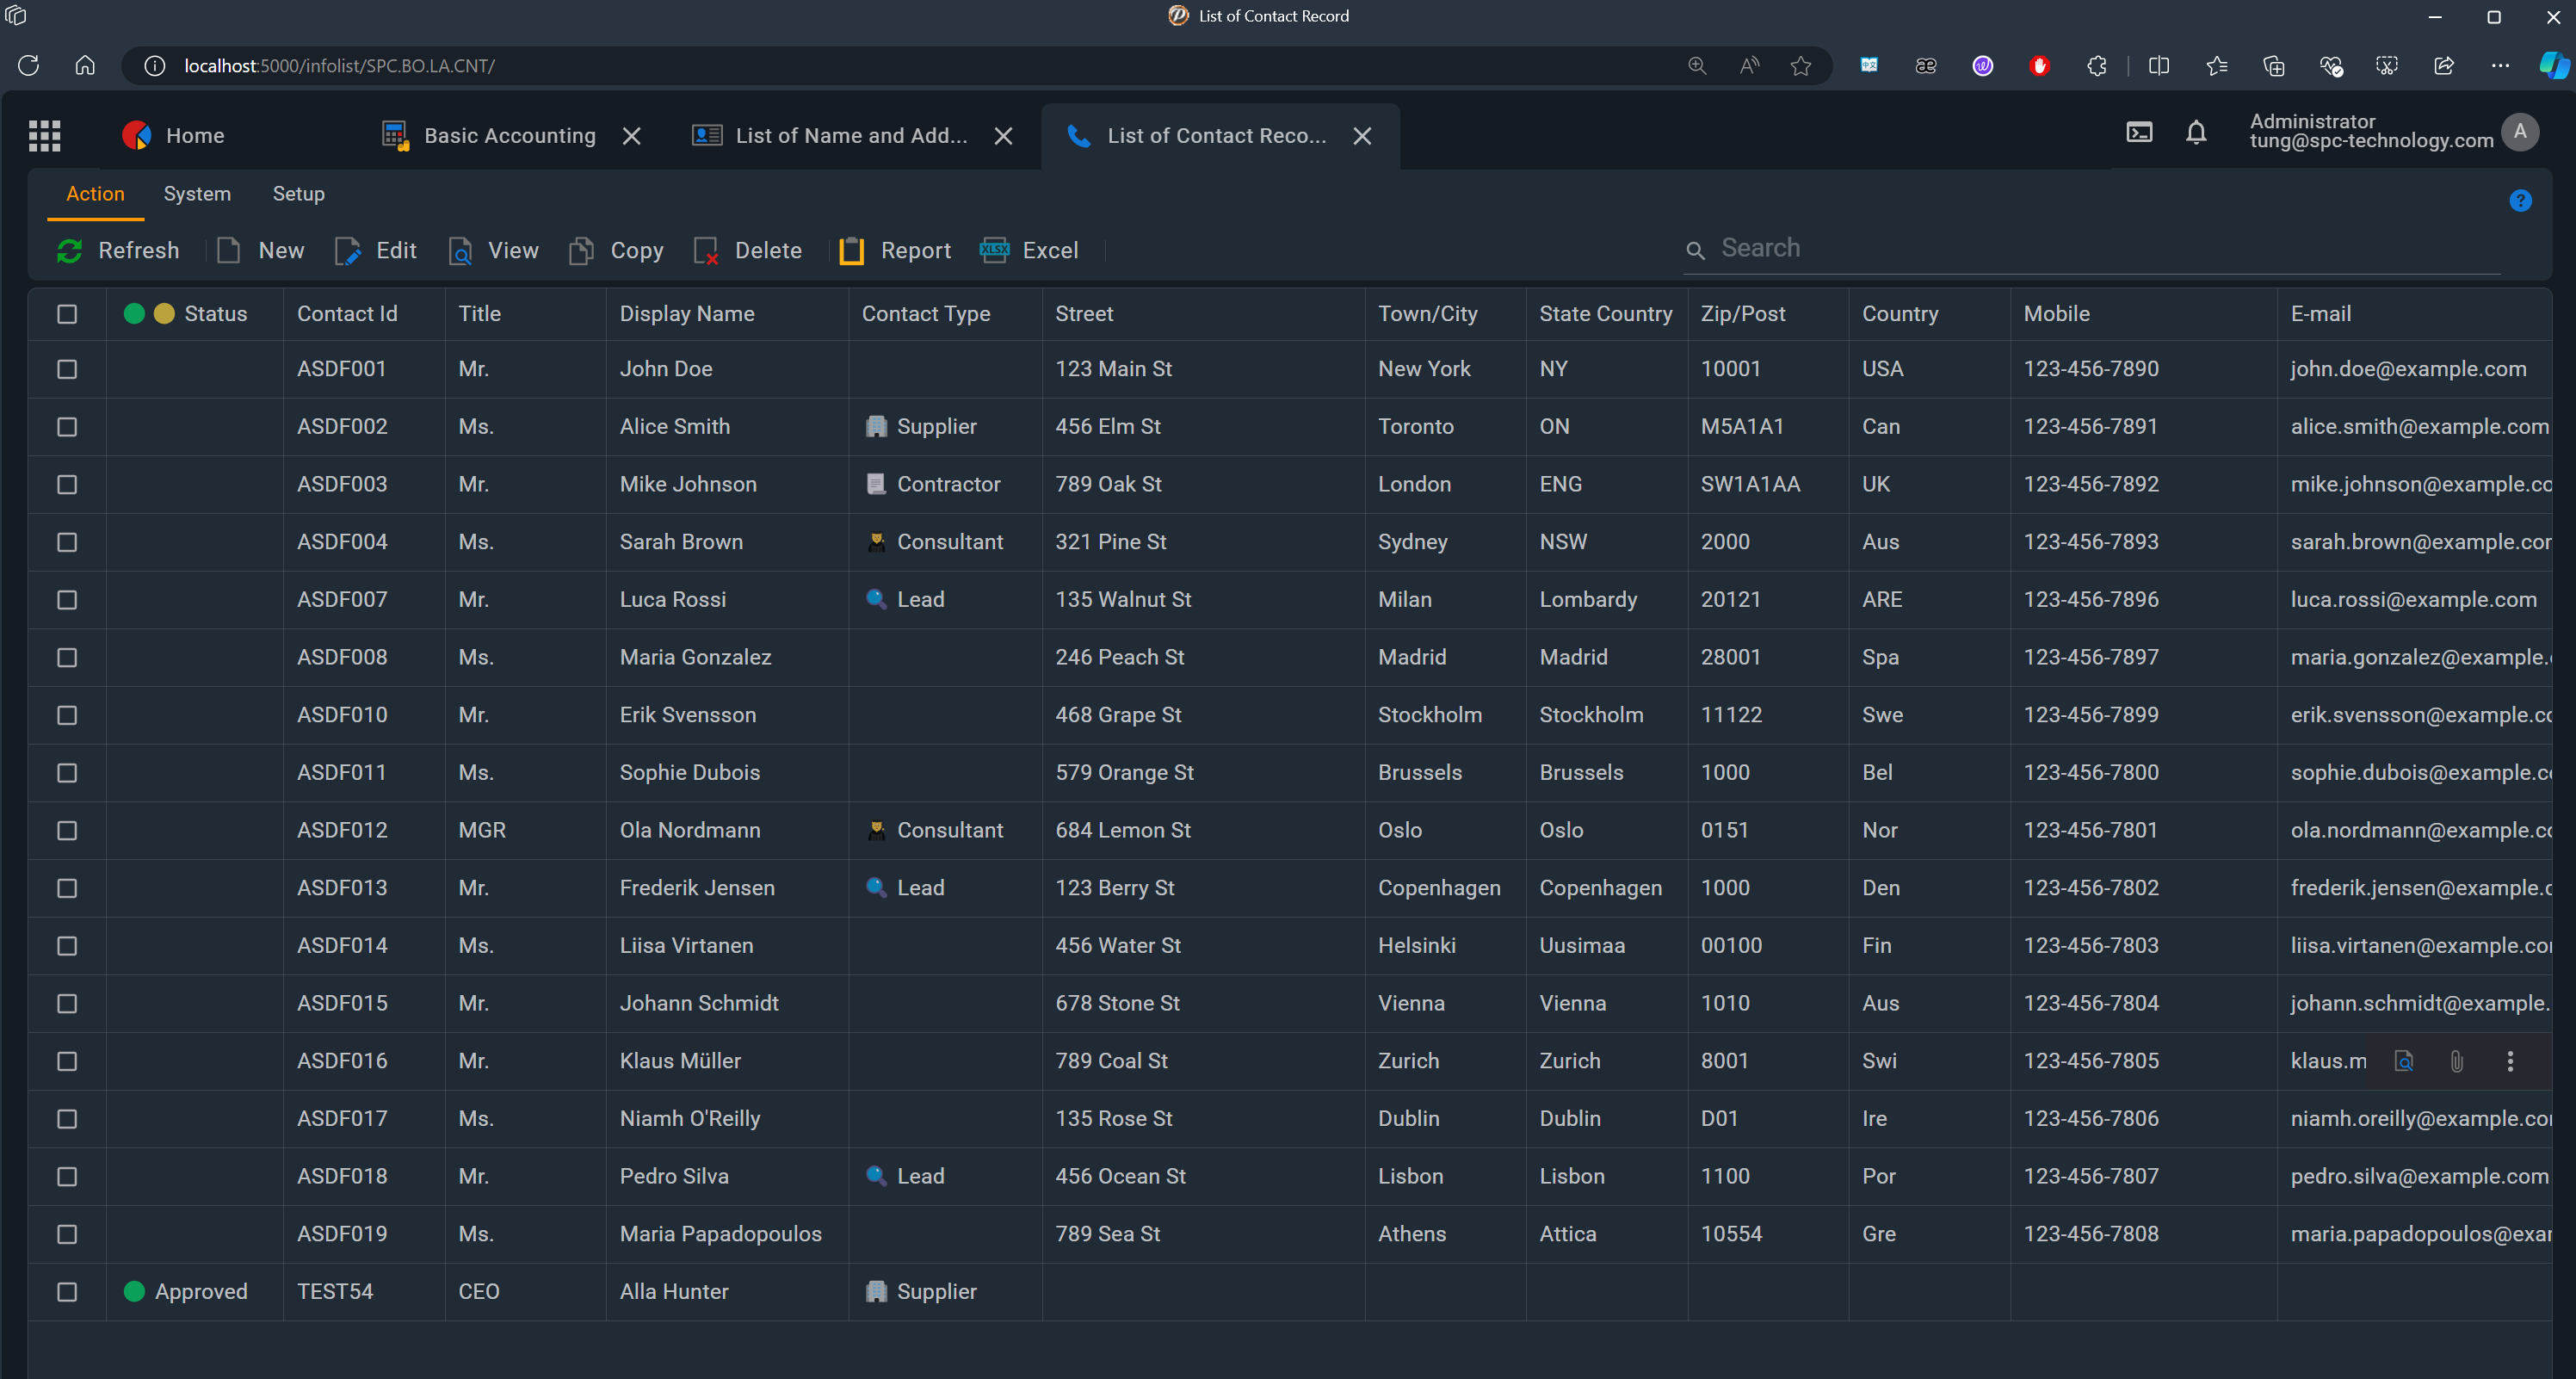Open Copilot icon in browser
The height and width of the screenshot is (1379, 2576).
click(2554, 66)
